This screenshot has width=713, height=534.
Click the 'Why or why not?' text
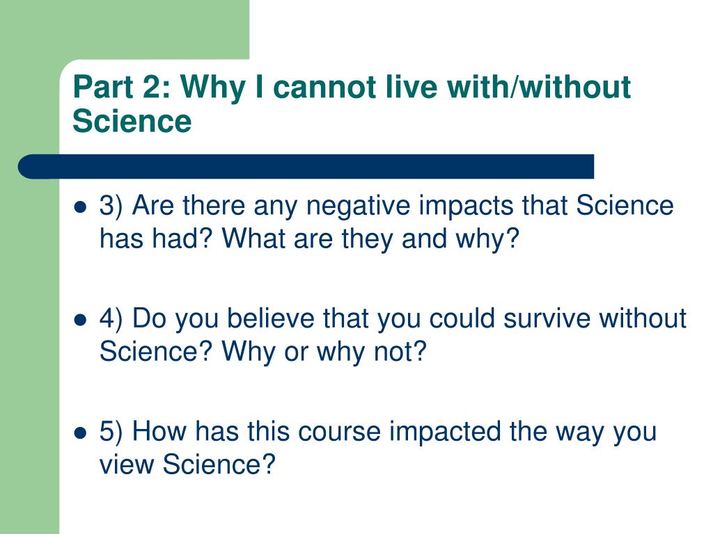(x=324, y=351)
